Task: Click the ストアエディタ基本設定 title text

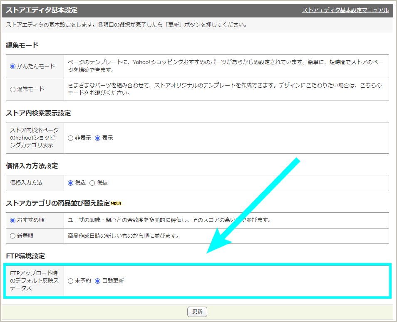Action: (42, 10)
